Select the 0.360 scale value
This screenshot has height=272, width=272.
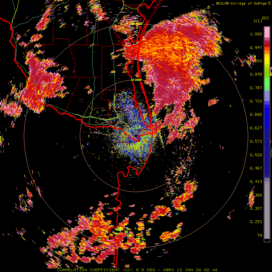(256, 195)
